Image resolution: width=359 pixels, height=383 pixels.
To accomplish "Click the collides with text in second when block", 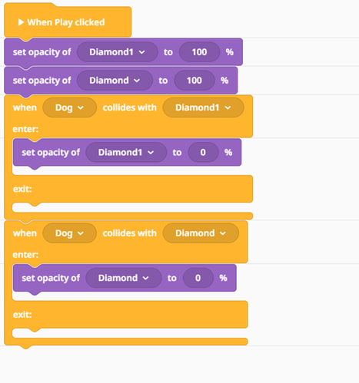I will (x=129, y=233).
